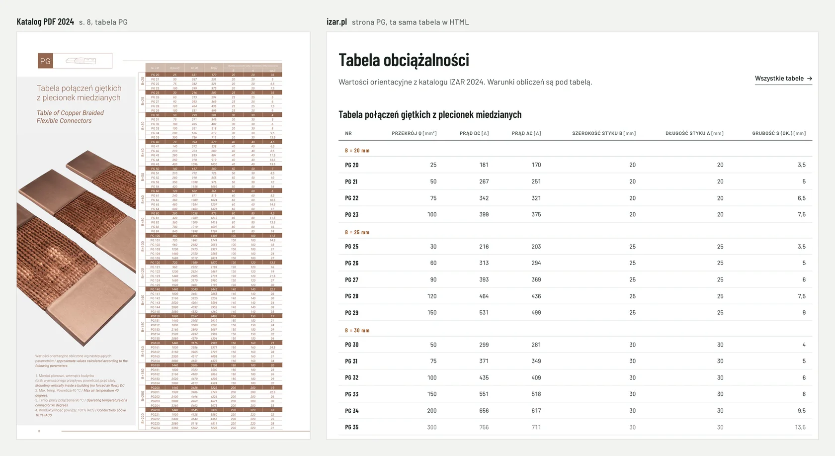The image size is (835, 456).
Task: Select the 'PG 34' row label
Action: (x=352, y=411)
